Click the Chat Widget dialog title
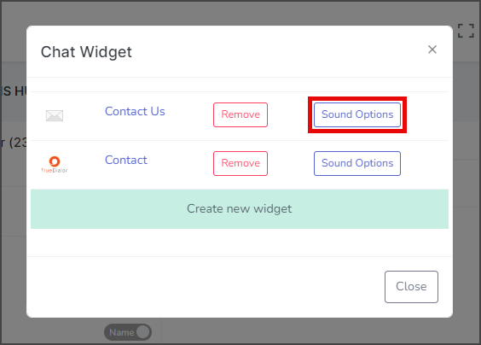This screenshot has width=481, height=345. pyautogui.click(x=86, y=52)
